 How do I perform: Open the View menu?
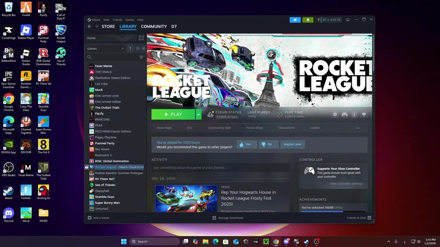tap(107, 20)
